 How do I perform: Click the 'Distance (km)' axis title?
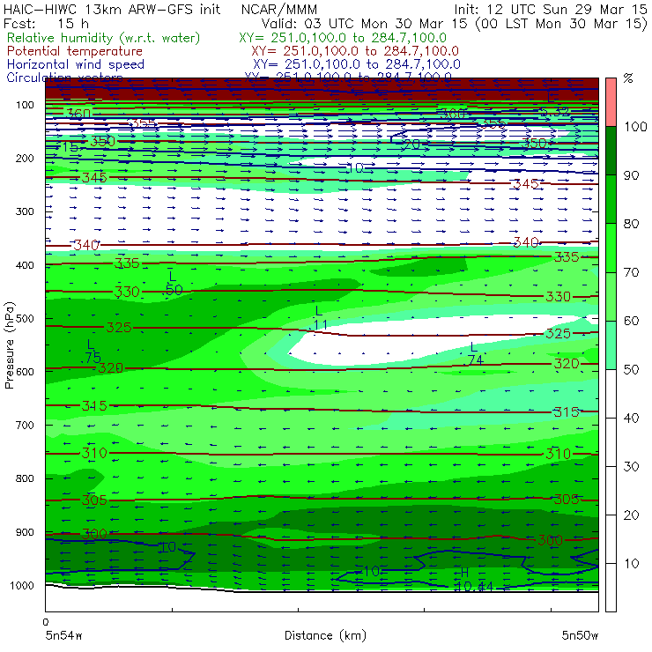click(325, 635)
